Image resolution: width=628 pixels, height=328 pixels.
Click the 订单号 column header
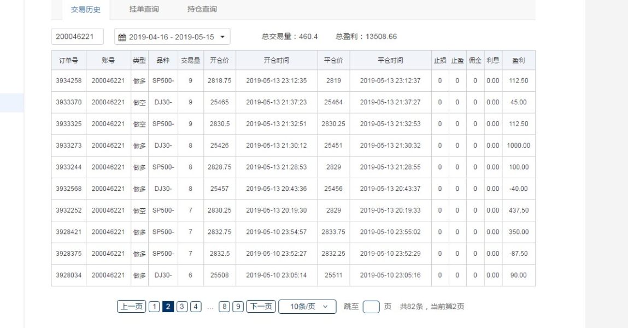tap(68, 60)
